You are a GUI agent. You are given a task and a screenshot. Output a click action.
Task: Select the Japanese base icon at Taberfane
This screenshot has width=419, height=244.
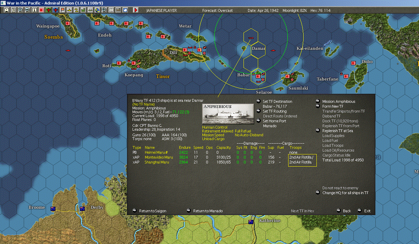point(347,76)
